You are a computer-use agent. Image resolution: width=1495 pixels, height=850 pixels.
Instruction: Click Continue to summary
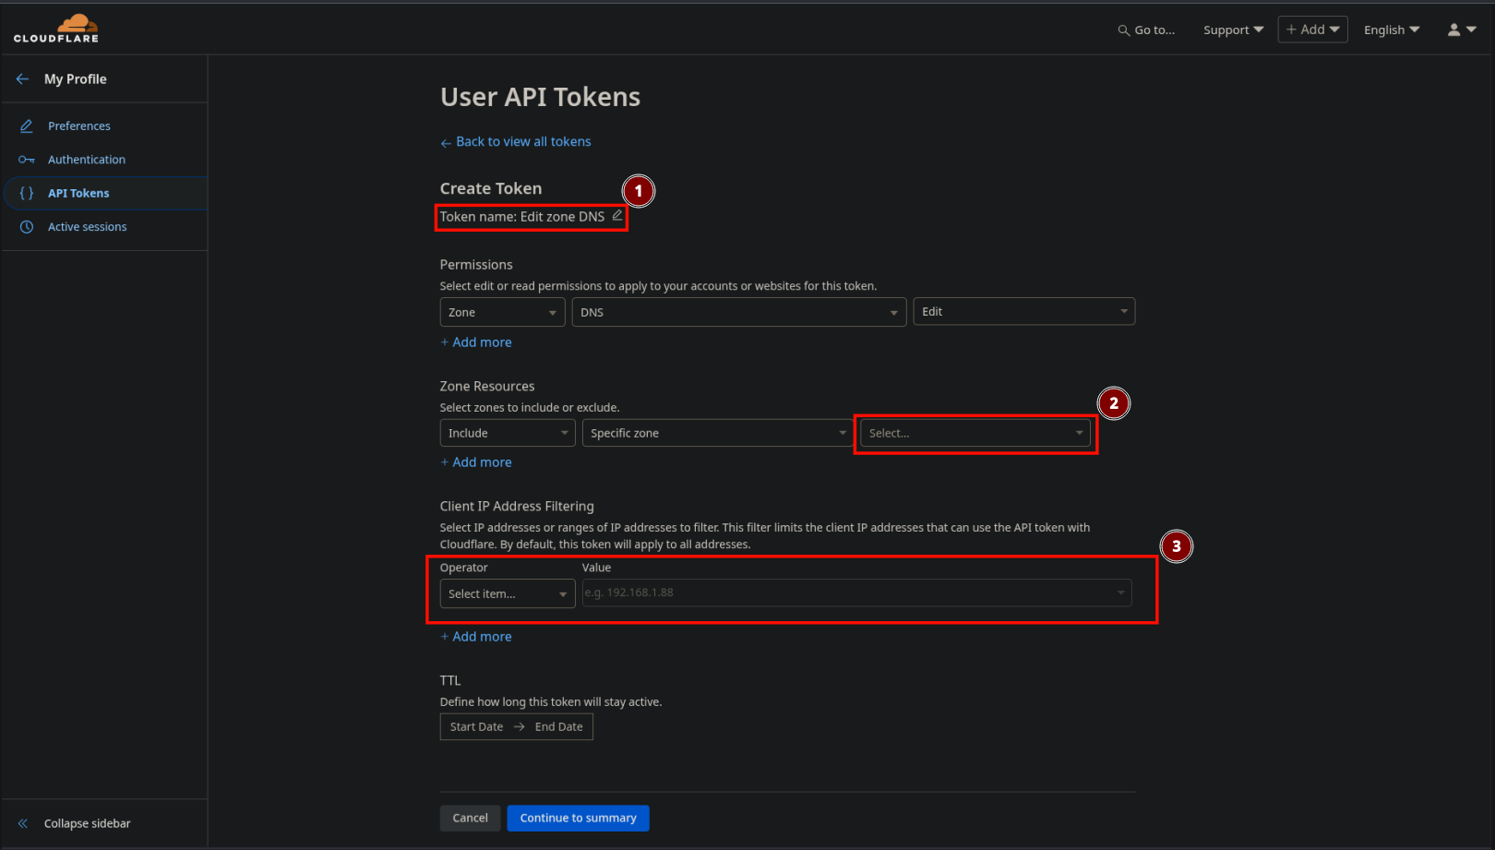point(578,818)
